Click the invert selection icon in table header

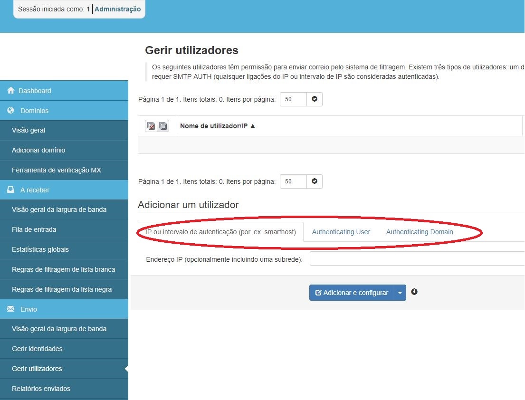point(163,126)
